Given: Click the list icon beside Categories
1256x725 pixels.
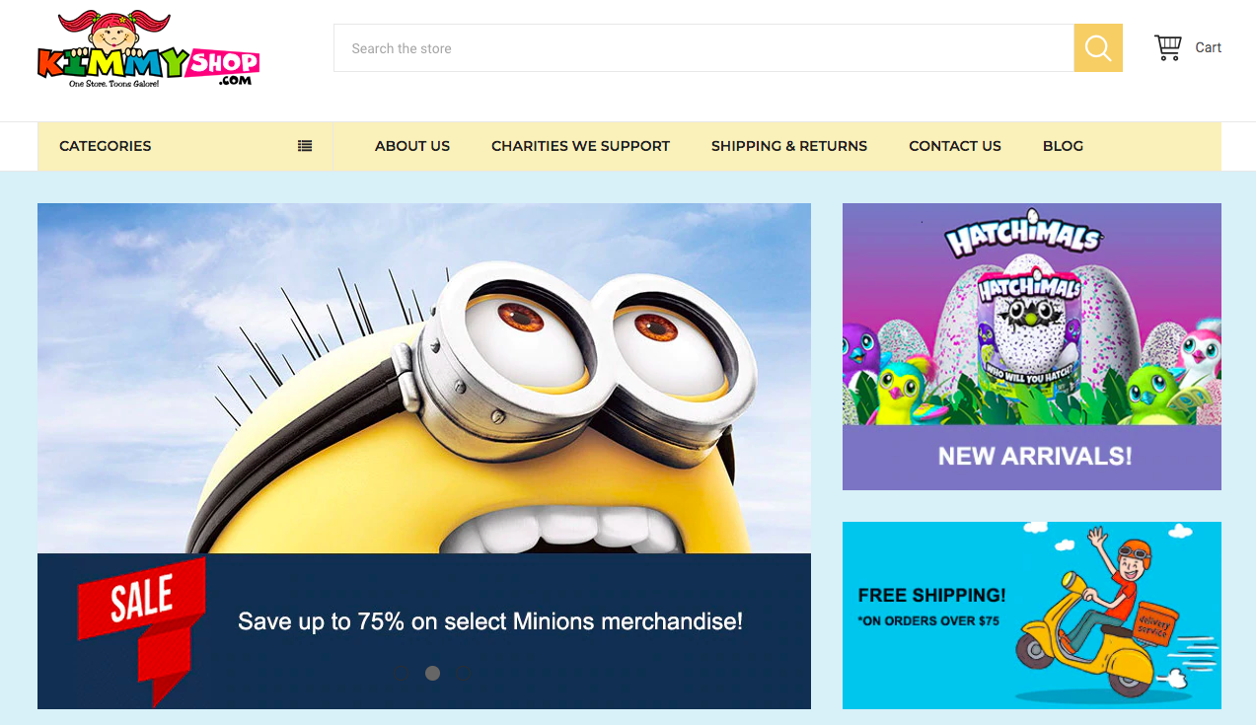Looking at the screenshot, I should click(305, 146).
